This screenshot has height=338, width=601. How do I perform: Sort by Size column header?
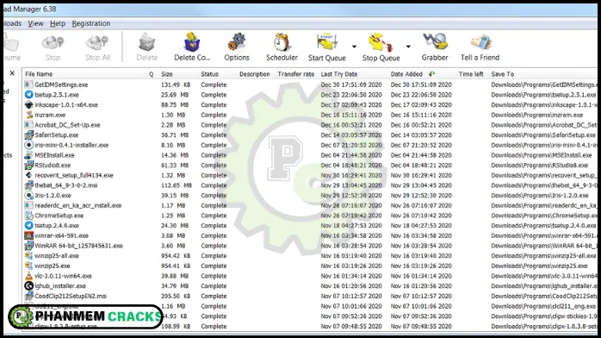coord(167,74)
